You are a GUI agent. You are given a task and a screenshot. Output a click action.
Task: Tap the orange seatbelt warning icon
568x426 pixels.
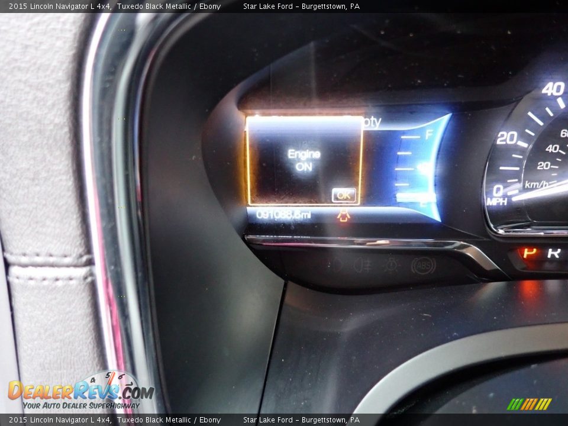pyautogui.click(x=343, y=215)
